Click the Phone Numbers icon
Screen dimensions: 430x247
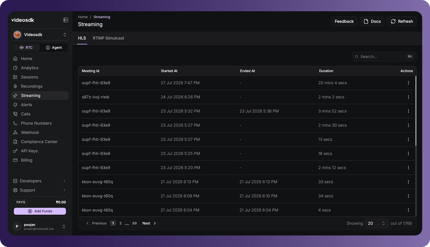pyautogui.click(x=15, y=123)
